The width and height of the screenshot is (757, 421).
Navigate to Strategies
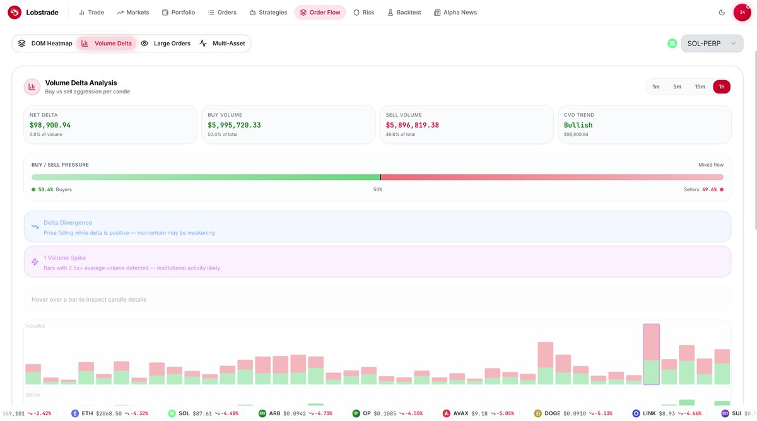coord(268,12)
